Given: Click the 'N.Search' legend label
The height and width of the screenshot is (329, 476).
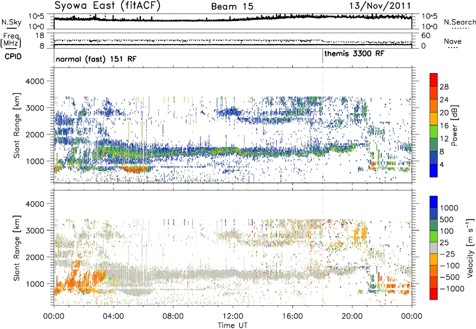Looking at the screenshot, I should tap(460, 22).
